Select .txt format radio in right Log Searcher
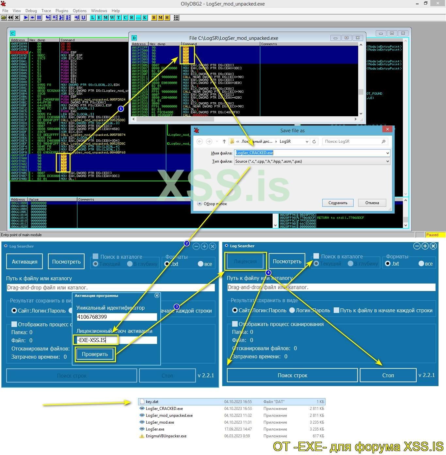Image resolution: width=446 pixels, height=455 pixels. pos(388,264)
